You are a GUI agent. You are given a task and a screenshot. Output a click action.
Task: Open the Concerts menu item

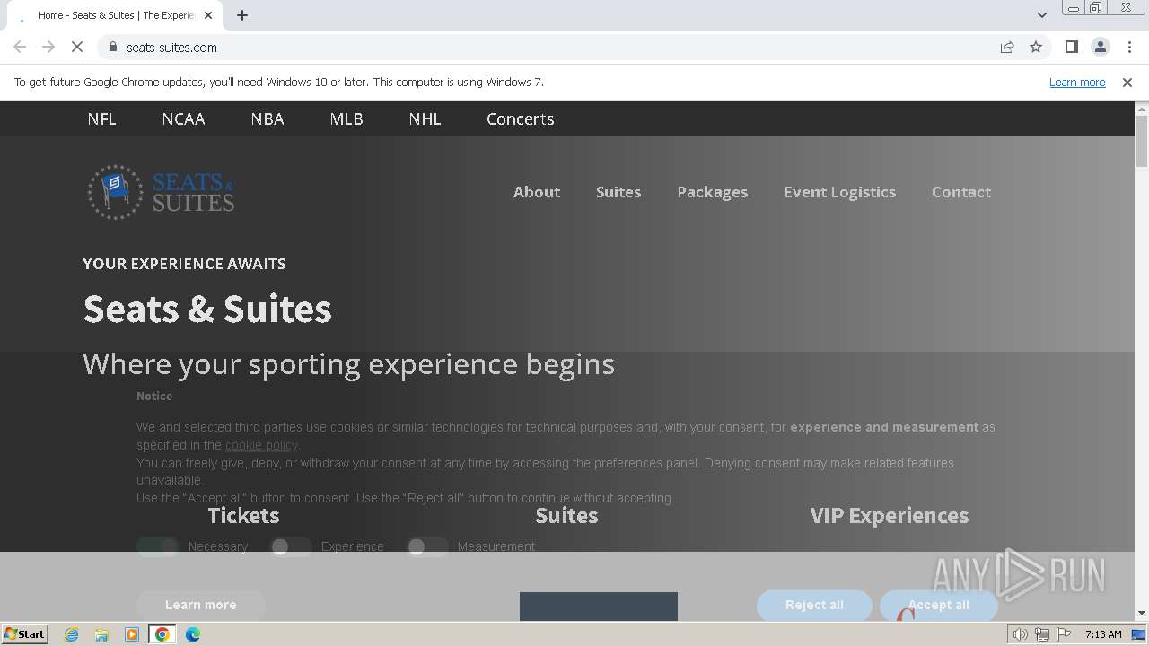click(x=521, y=118)
